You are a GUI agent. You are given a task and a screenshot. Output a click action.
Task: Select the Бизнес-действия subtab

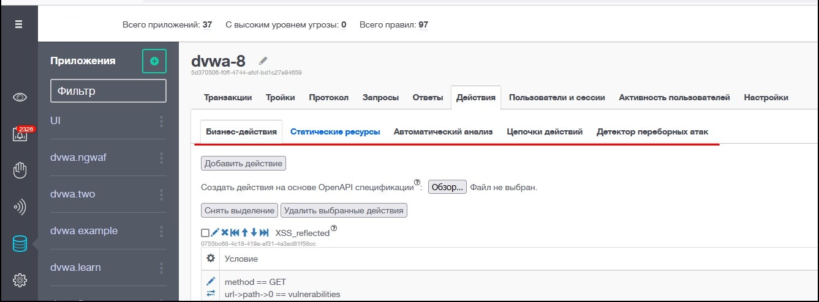click(241, 131)
